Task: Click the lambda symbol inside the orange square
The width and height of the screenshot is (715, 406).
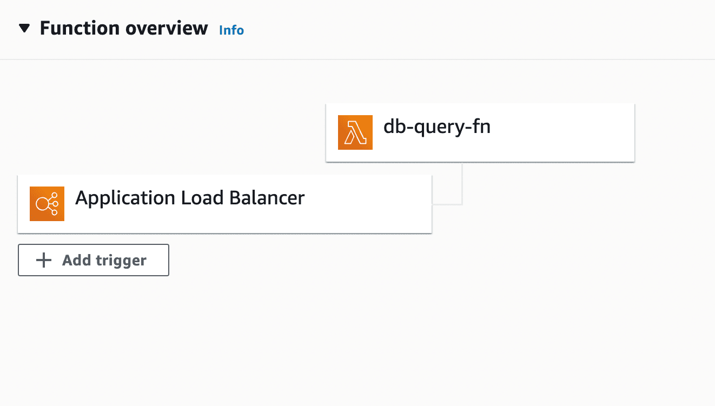Action: pyautogui.click(x=355, y=132)
